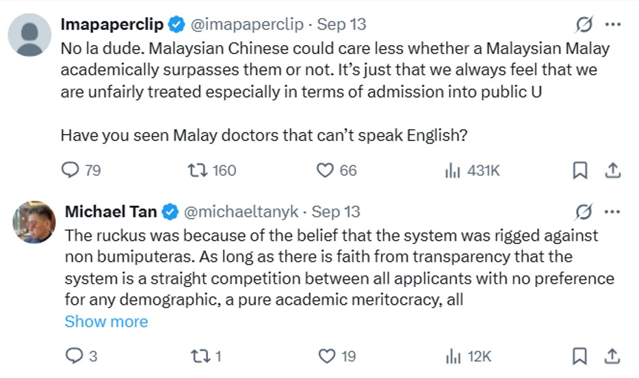This screenshot has height=378, width=639.
Task: Reply to Michael Tan's tweet
Action: point(73,356)
